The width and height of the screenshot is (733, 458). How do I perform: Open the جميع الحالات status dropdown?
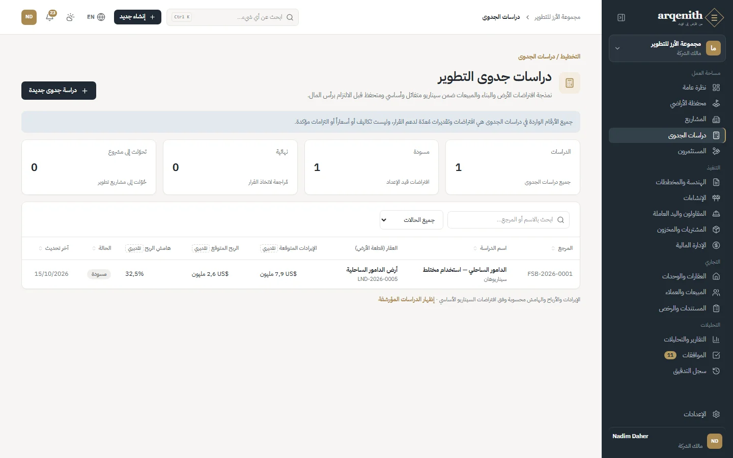coord(411,220)
